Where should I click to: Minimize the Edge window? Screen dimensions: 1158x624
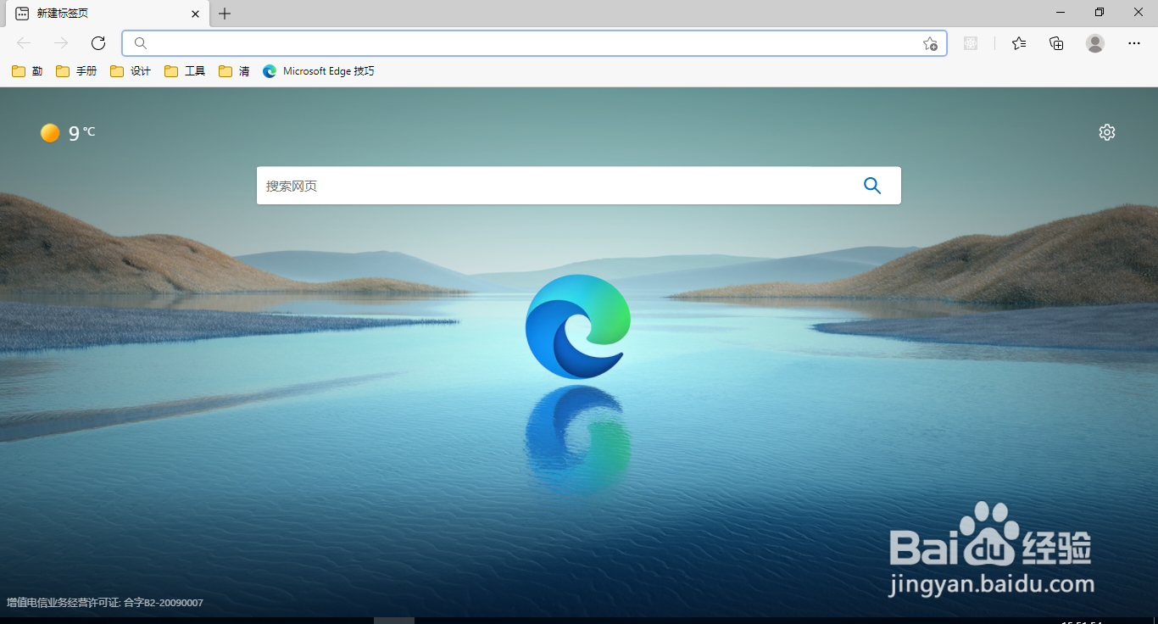click(1061, 13)
